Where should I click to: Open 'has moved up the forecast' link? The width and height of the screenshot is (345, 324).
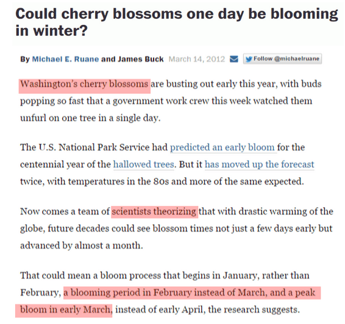[x=260, y=164]
